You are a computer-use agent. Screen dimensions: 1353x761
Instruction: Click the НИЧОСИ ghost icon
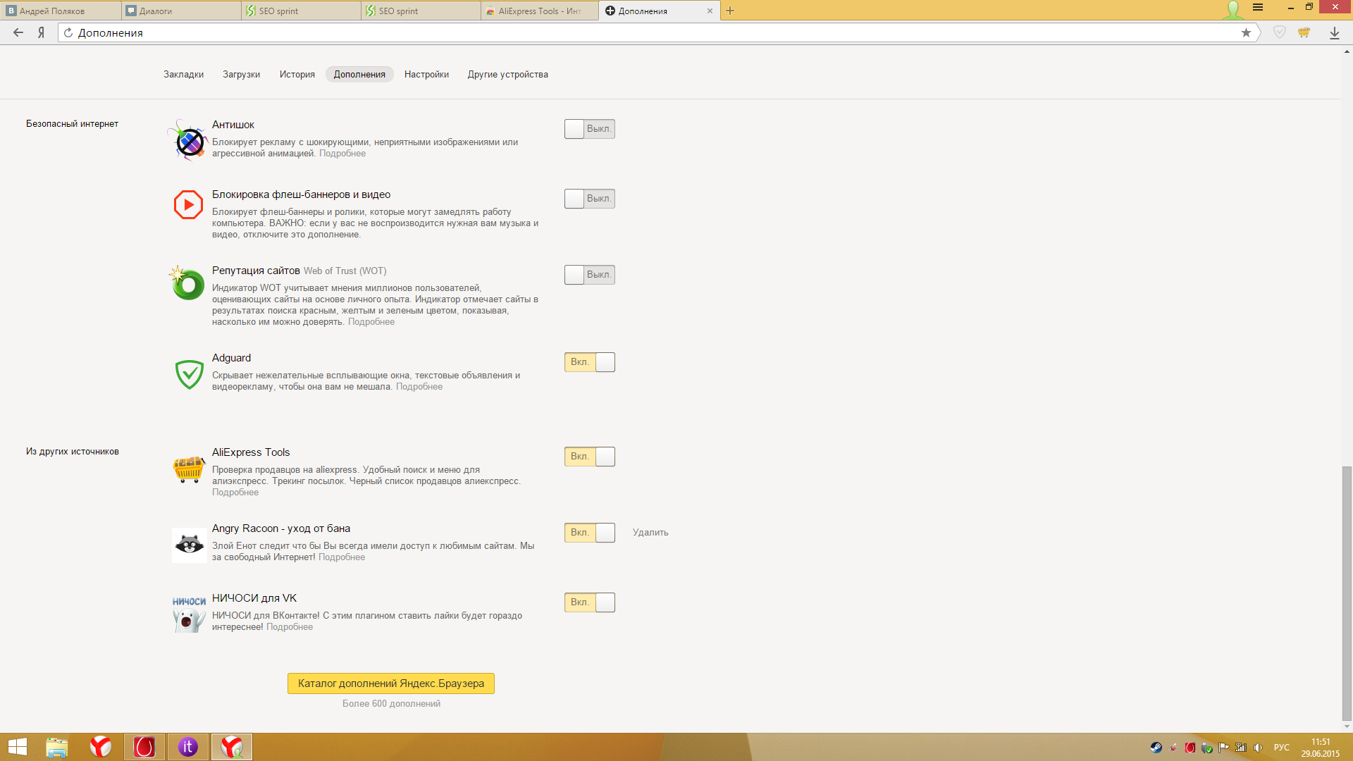189,614
